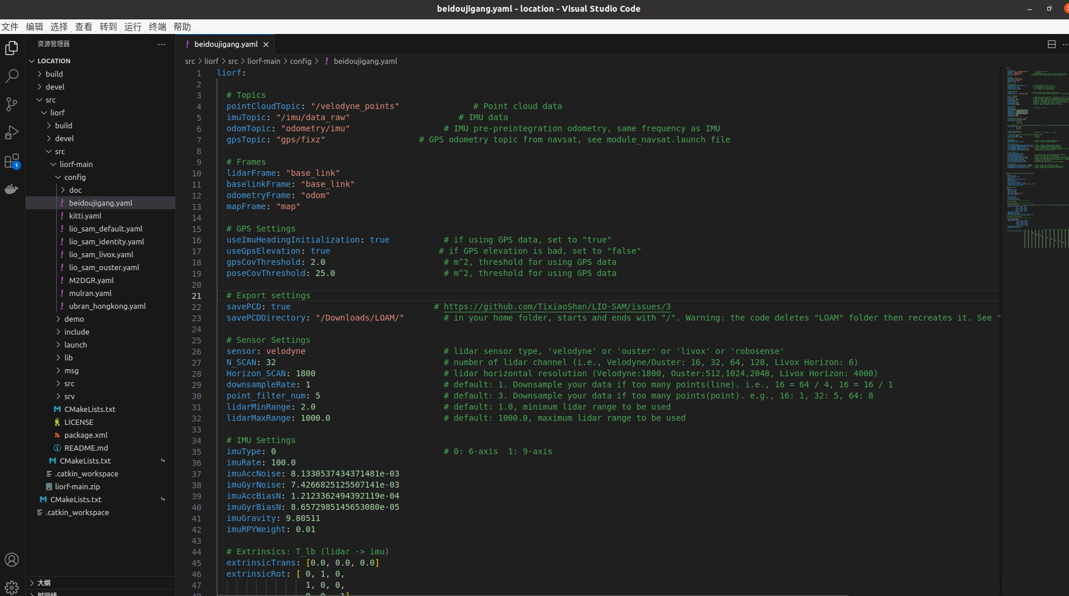Open the Extensions view icon

(x=12, y=161)
